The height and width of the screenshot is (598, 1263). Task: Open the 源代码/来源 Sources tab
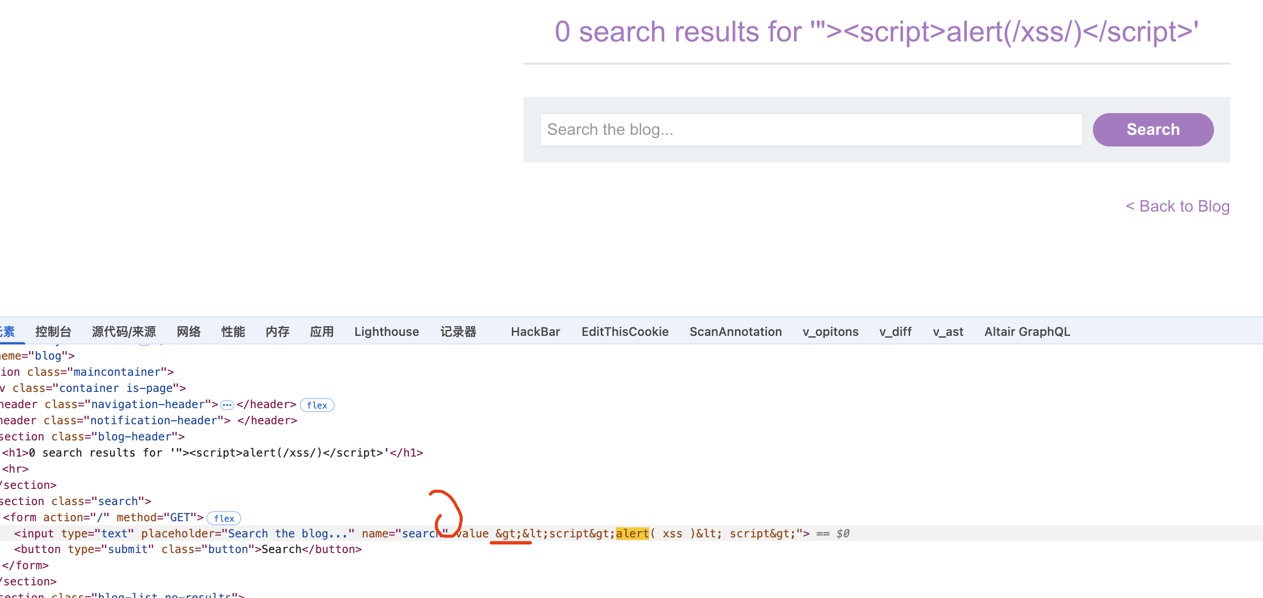point(124,332)
